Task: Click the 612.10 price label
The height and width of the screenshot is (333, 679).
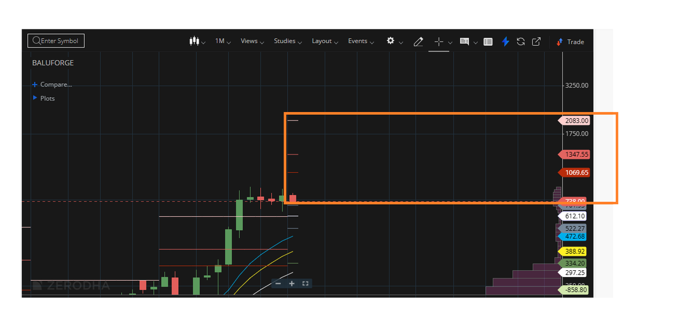Action: [x=573, y=216]
